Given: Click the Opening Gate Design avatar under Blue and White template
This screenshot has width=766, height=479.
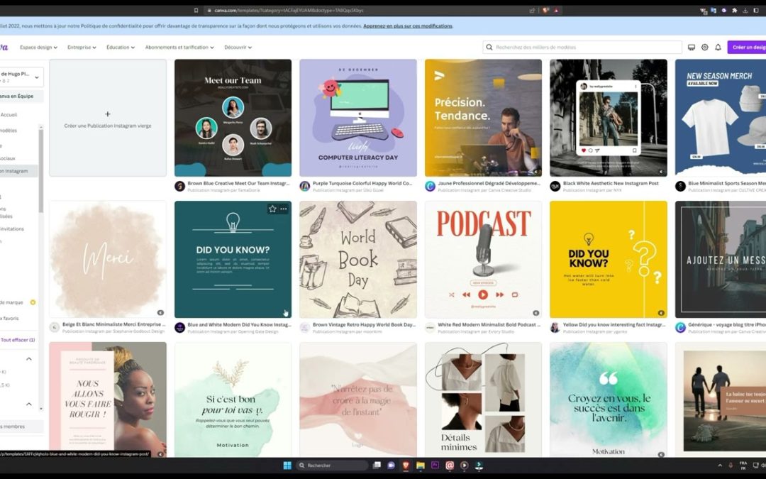Looking at the screenshot, I should [179, 327].
